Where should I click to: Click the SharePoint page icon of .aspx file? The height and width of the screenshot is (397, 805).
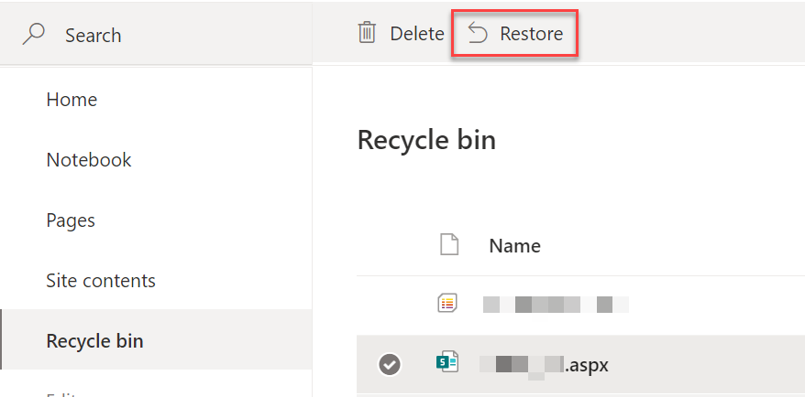tap(447, 362)
